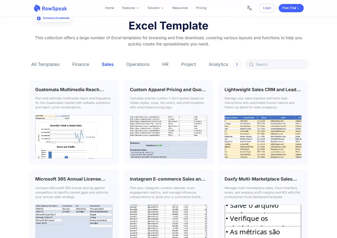Viewport: 337px width, 238px height.
Task: Open the language translation icon
Action: pos(249,8)
